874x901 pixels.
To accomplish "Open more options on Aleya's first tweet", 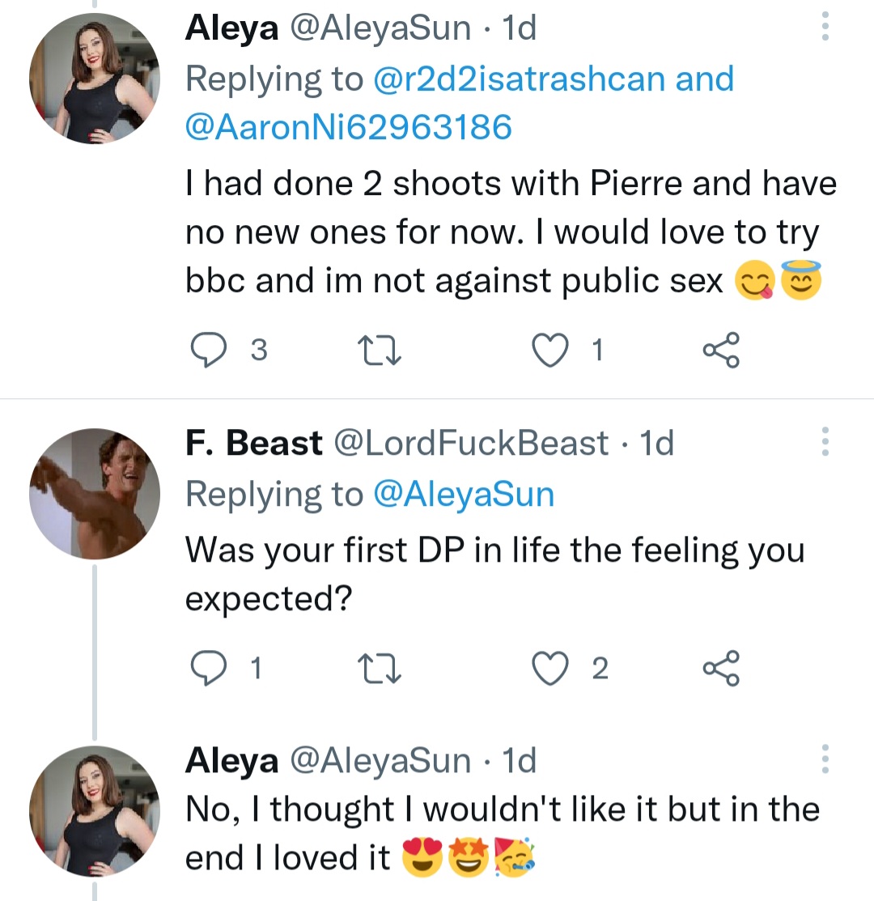I will pyautogui.click(x=825, y=27).
